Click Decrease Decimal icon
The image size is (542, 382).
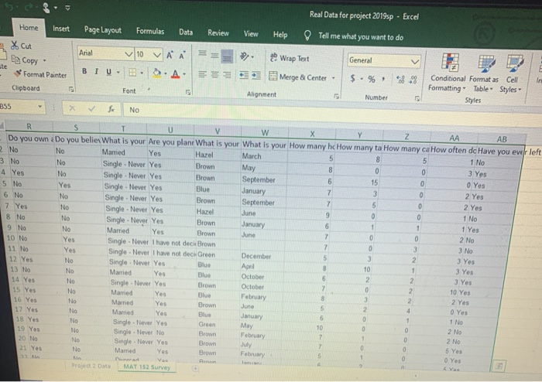coord(413,80)
